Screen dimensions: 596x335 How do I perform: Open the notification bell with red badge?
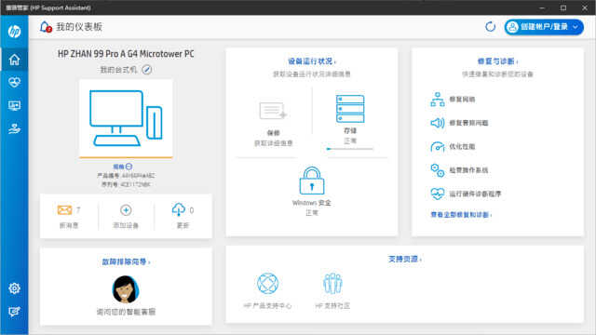pos(46,27)
